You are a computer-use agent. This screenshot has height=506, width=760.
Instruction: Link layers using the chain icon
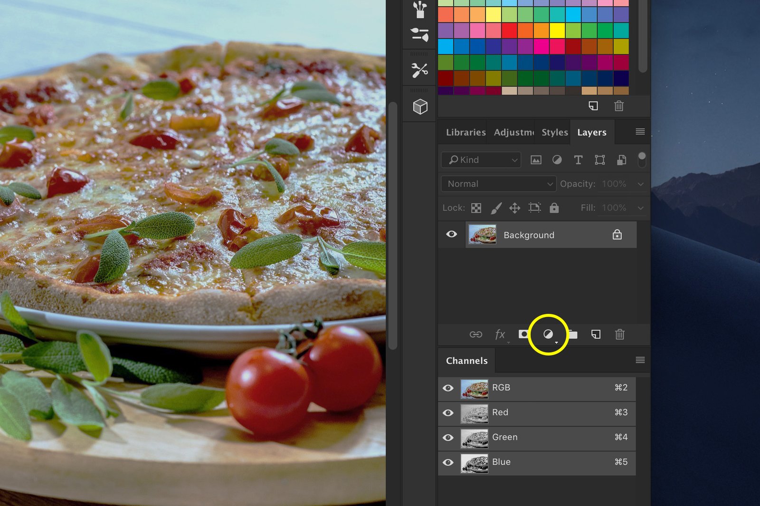(476, 335)
